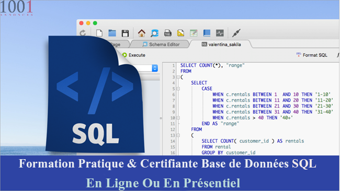This screenshot has height=191, width=340.
Task: Open the activity monitor pulse icon
Action: 220,33
